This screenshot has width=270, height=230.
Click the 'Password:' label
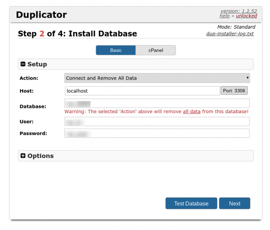(x=33, y=133)
